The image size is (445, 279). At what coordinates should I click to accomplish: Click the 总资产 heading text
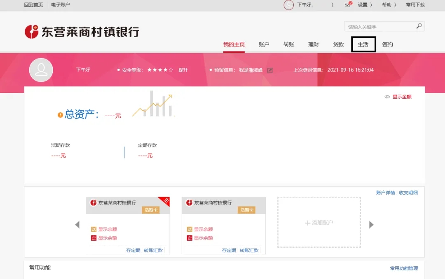(82, 114)
